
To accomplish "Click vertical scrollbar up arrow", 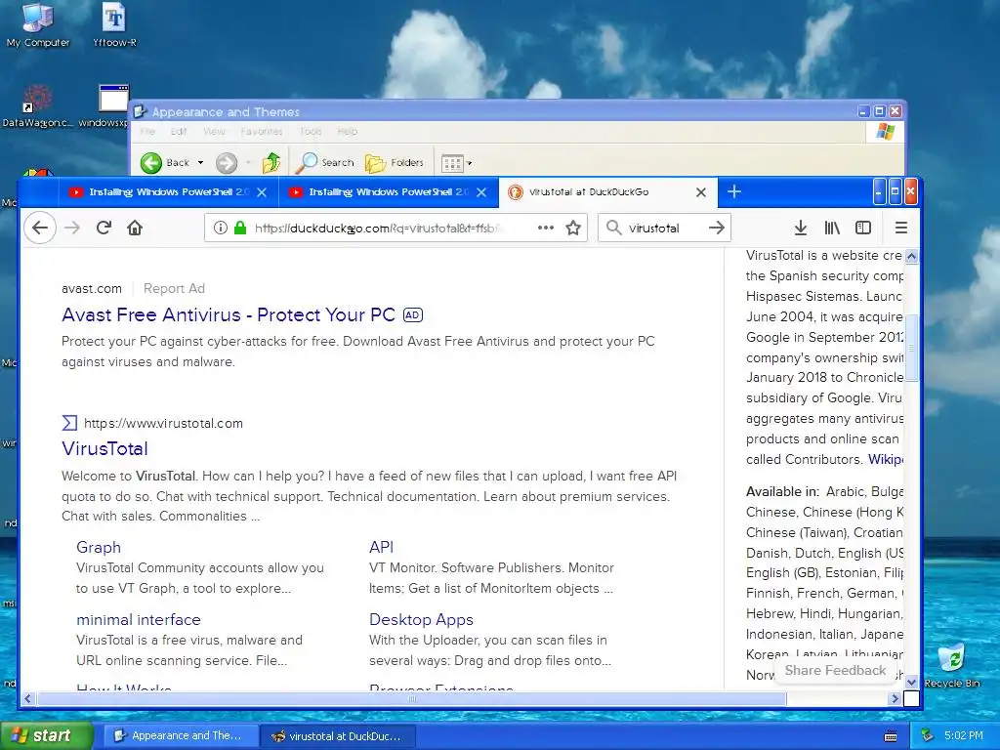I will point(911,257).
